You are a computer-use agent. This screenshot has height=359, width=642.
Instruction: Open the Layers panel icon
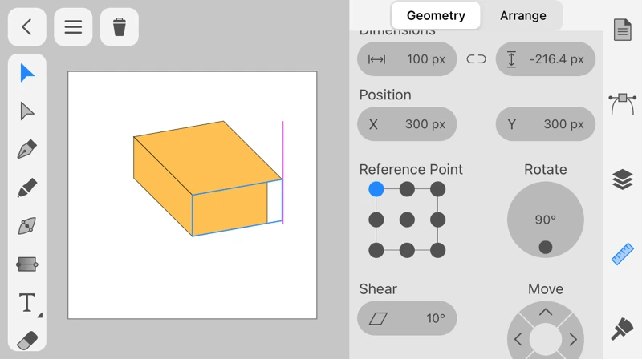pos(622,180)
